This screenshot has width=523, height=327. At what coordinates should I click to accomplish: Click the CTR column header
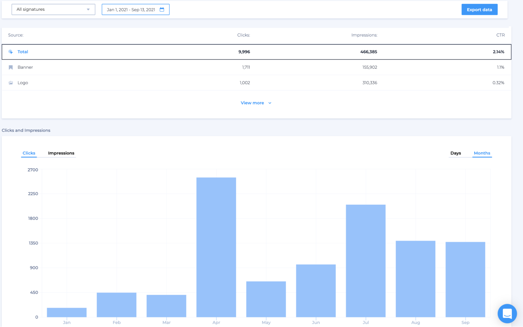tap(500, 35)
